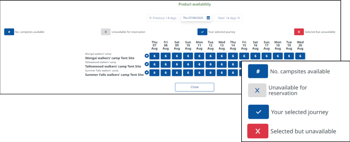
Task: Select Wongai Tent Site cell for Tue 12 Aug
Action: [x=211, y=56]
